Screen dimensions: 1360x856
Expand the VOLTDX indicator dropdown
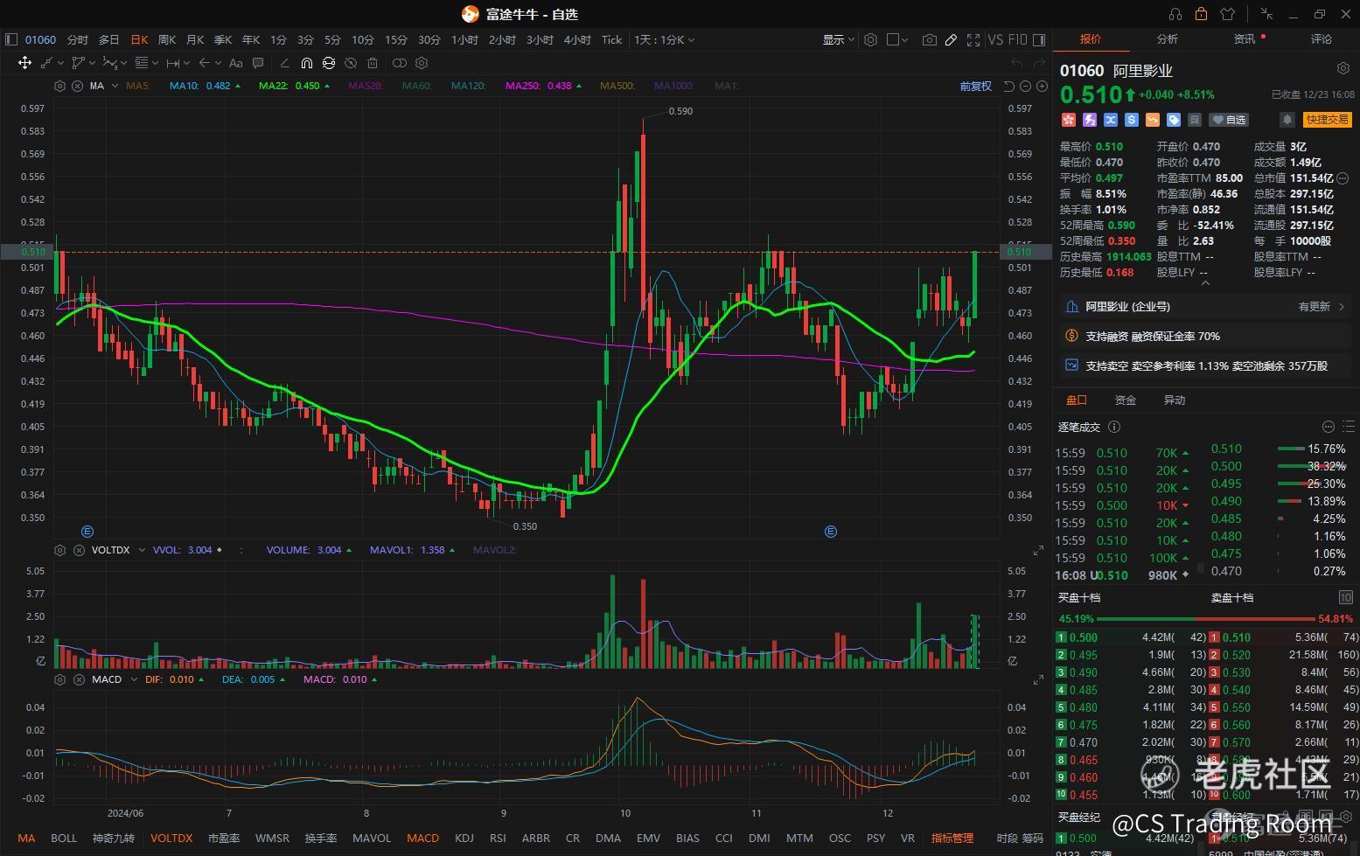point(142,550)
